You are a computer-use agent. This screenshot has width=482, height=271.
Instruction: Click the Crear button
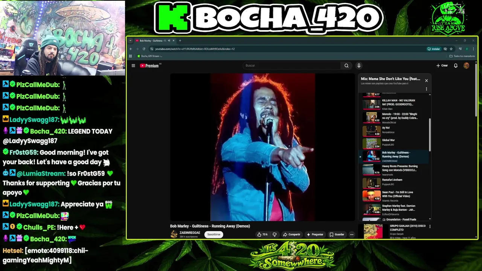[442, 65]
